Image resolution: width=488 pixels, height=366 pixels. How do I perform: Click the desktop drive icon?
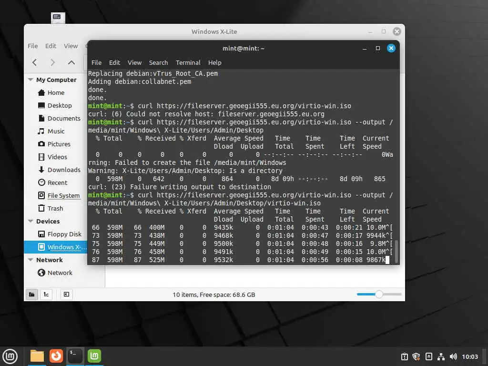(x=58, y=18)
